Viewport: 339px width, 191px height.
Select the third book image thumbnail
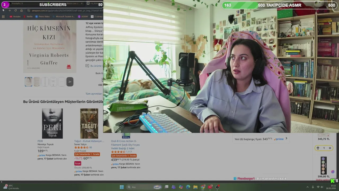coord(45,82)
